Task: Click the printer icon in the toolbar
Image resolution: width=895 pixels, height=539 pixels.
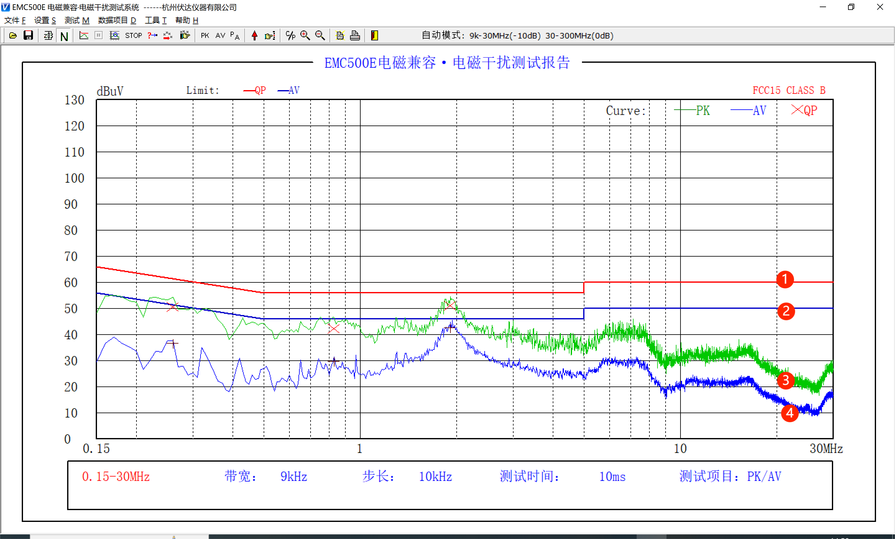Action: click(x=355, y=35)
